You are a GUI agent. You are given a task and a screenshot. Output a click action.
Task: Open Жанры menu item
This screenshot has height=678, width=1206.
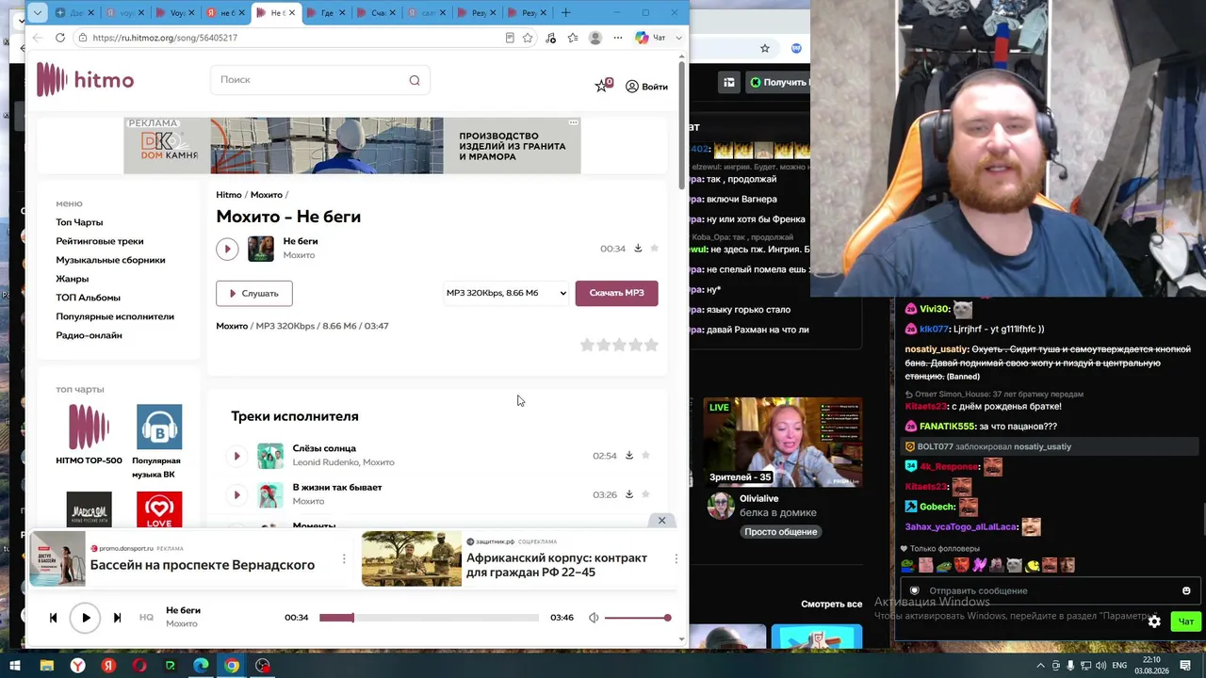pos(73,279)
